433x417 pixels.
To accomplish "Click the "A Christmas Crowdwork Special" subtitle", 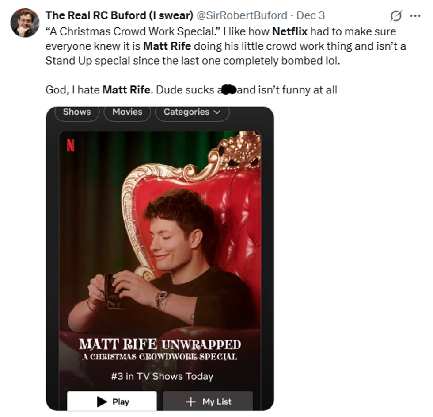I will (x=160, y=357).
